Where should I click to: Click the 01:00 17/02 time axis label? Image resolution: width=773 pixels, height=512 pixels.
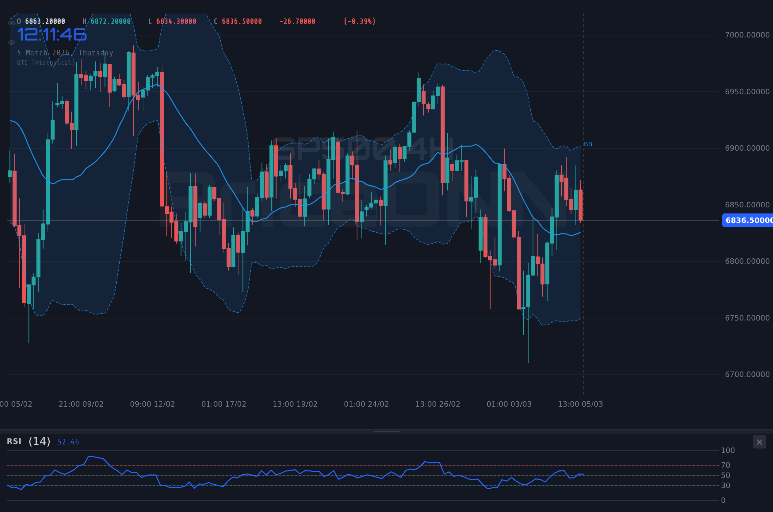pyautogui.click(x=224, y=404)
